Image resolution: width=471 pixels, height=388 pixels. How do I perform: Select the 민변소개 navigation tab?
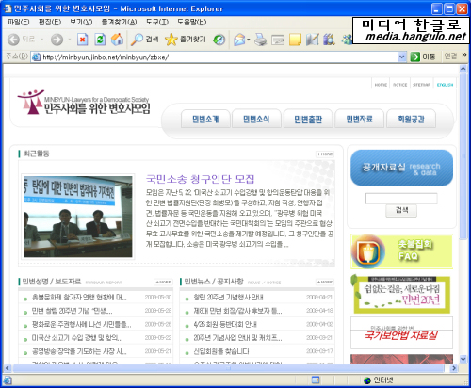pos(205,119)
